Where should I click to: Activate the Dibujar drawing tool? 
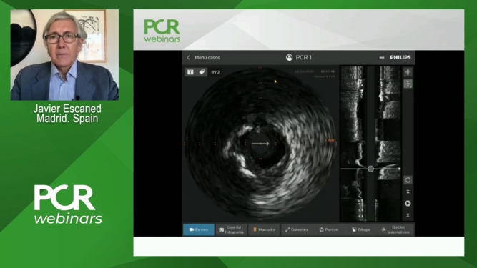[361, 229]
